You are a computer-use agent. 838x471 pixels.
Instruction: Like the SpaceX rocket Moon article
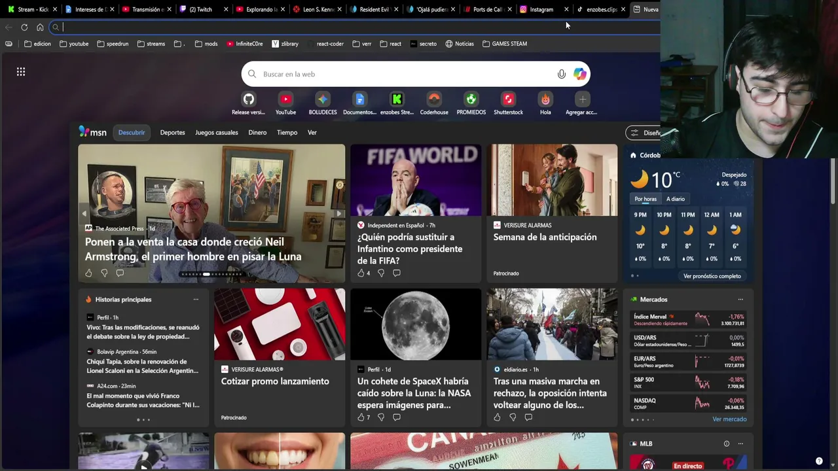tap(361, 417)
